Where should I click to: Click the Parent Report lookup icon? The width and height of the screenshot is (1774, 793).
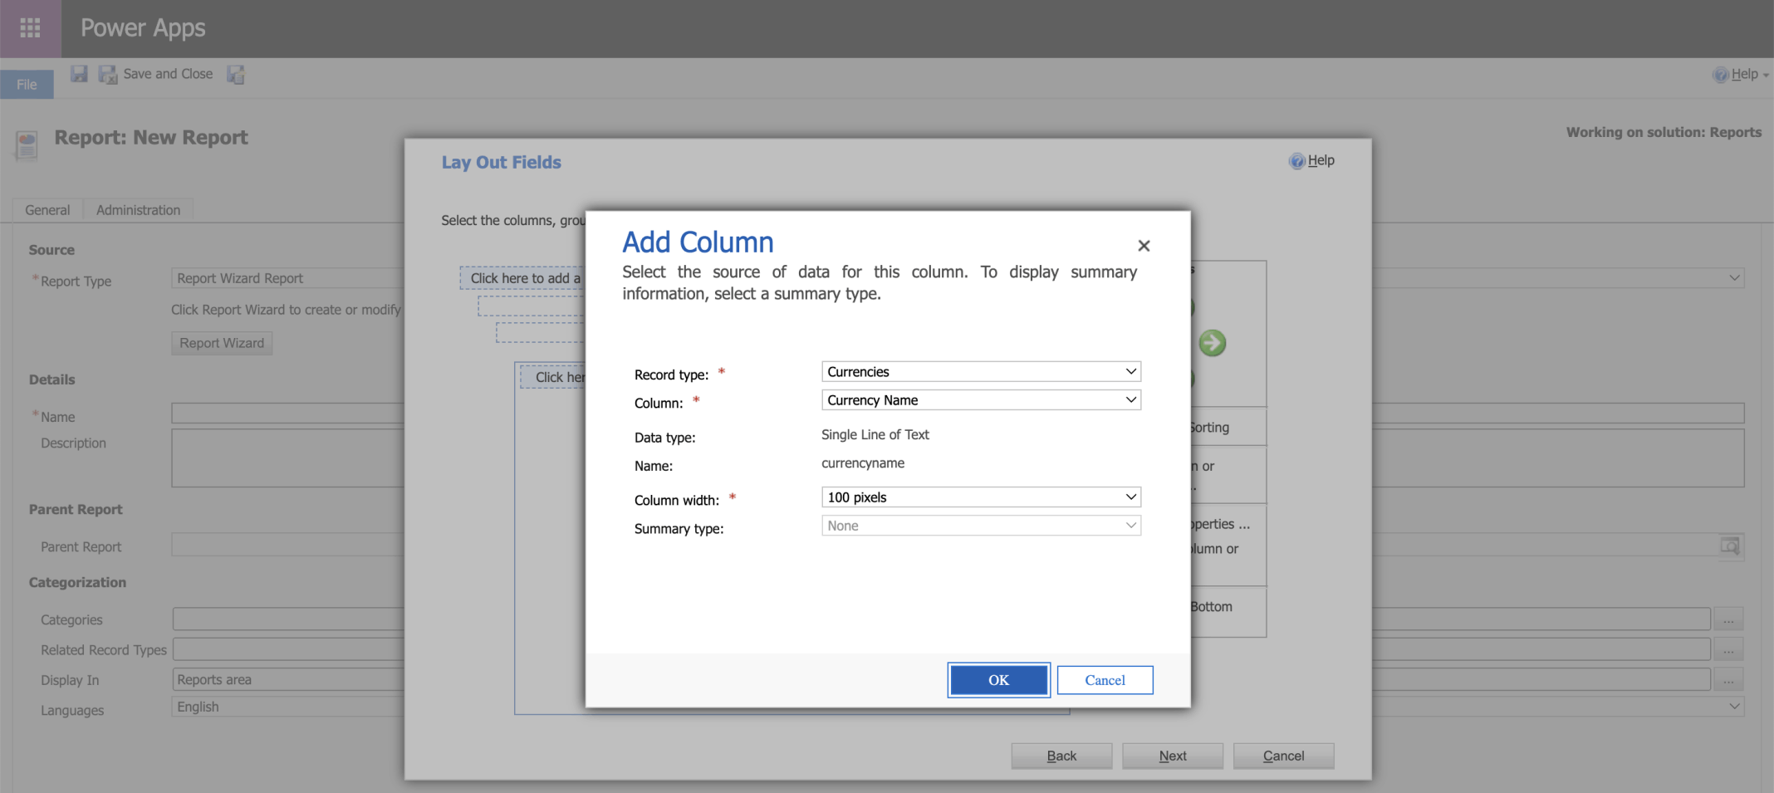point(1730,546)
